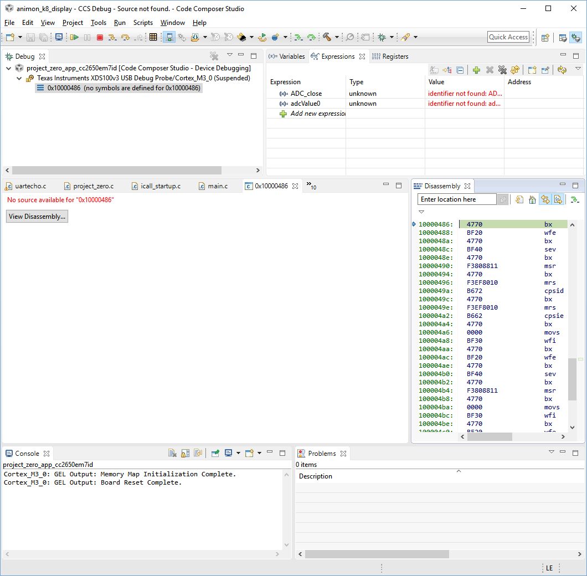Click the Step Over toolbar icon
This screenshot has height=576, width=587.
click(x=126, y=37)
